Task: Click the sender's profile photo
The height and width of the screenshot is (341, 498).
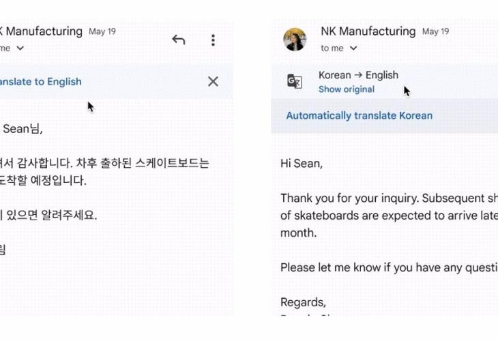Action: click(295, 40)
